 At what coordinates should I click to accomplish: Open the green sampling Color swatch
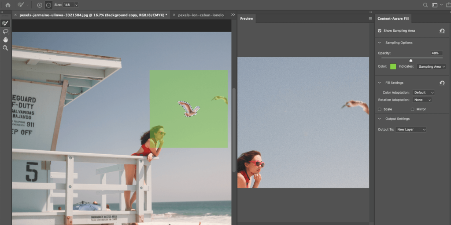point(393,67)
